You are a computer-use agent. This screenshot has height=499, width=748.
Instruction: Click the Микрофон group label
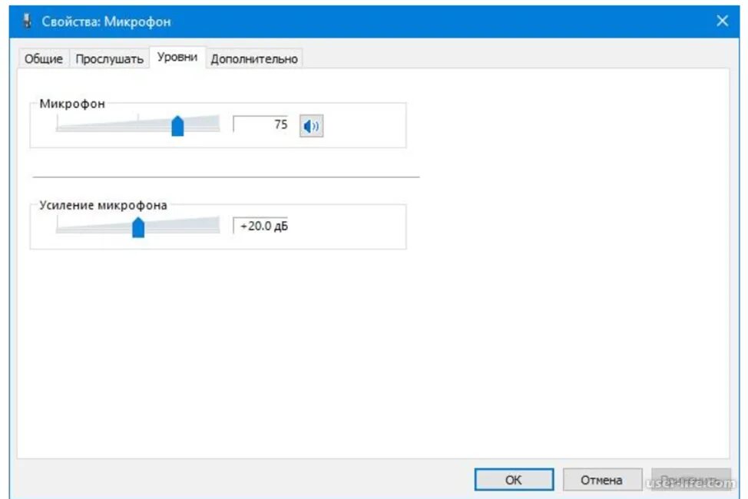click(x=72, y=104)
